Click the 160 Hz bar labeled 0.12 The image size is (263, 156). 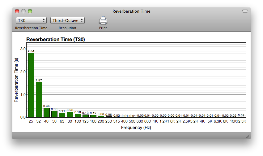click(93, 116)
